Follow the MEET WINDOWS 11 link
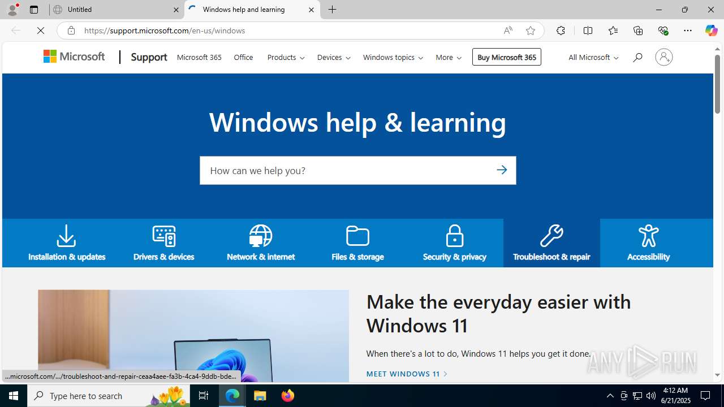Image resolution: width=724 pixels, height=407 pixels. (x=407, y=374)
